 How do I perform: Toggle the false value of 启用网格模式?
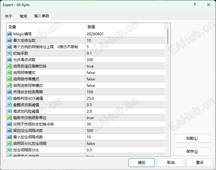91,73
